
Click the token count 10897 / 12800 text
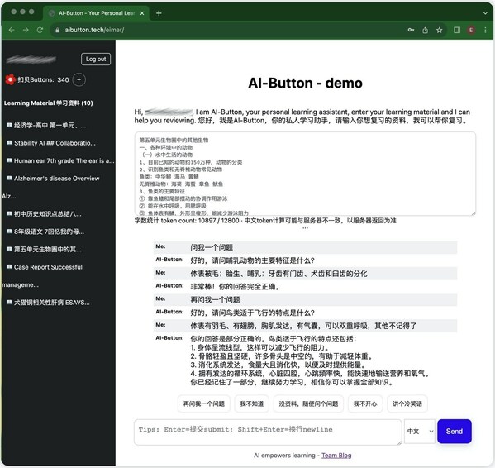[x=218, y=221]
